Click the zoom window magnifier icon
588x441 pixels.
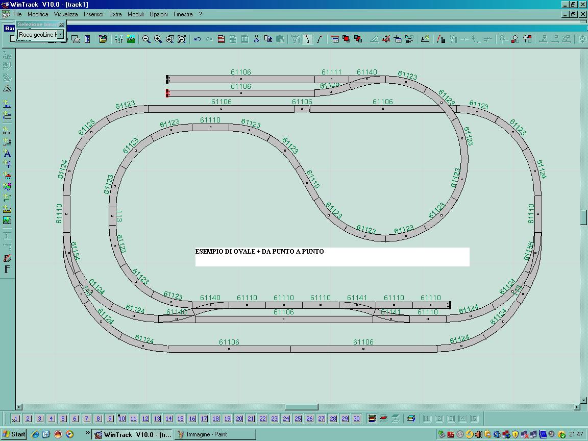[170, 39]
